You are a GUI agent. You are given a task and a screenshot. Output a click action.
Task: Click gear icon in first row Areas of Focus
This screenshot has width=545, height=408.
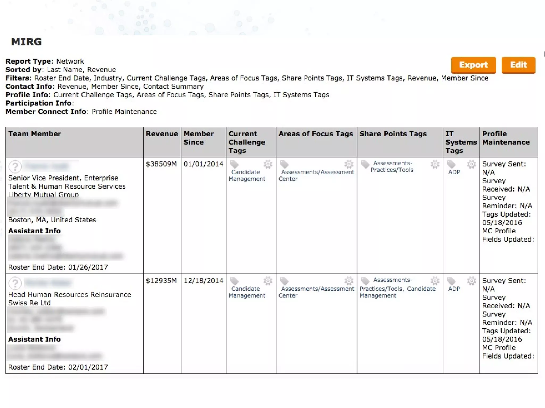pos(349,164)
